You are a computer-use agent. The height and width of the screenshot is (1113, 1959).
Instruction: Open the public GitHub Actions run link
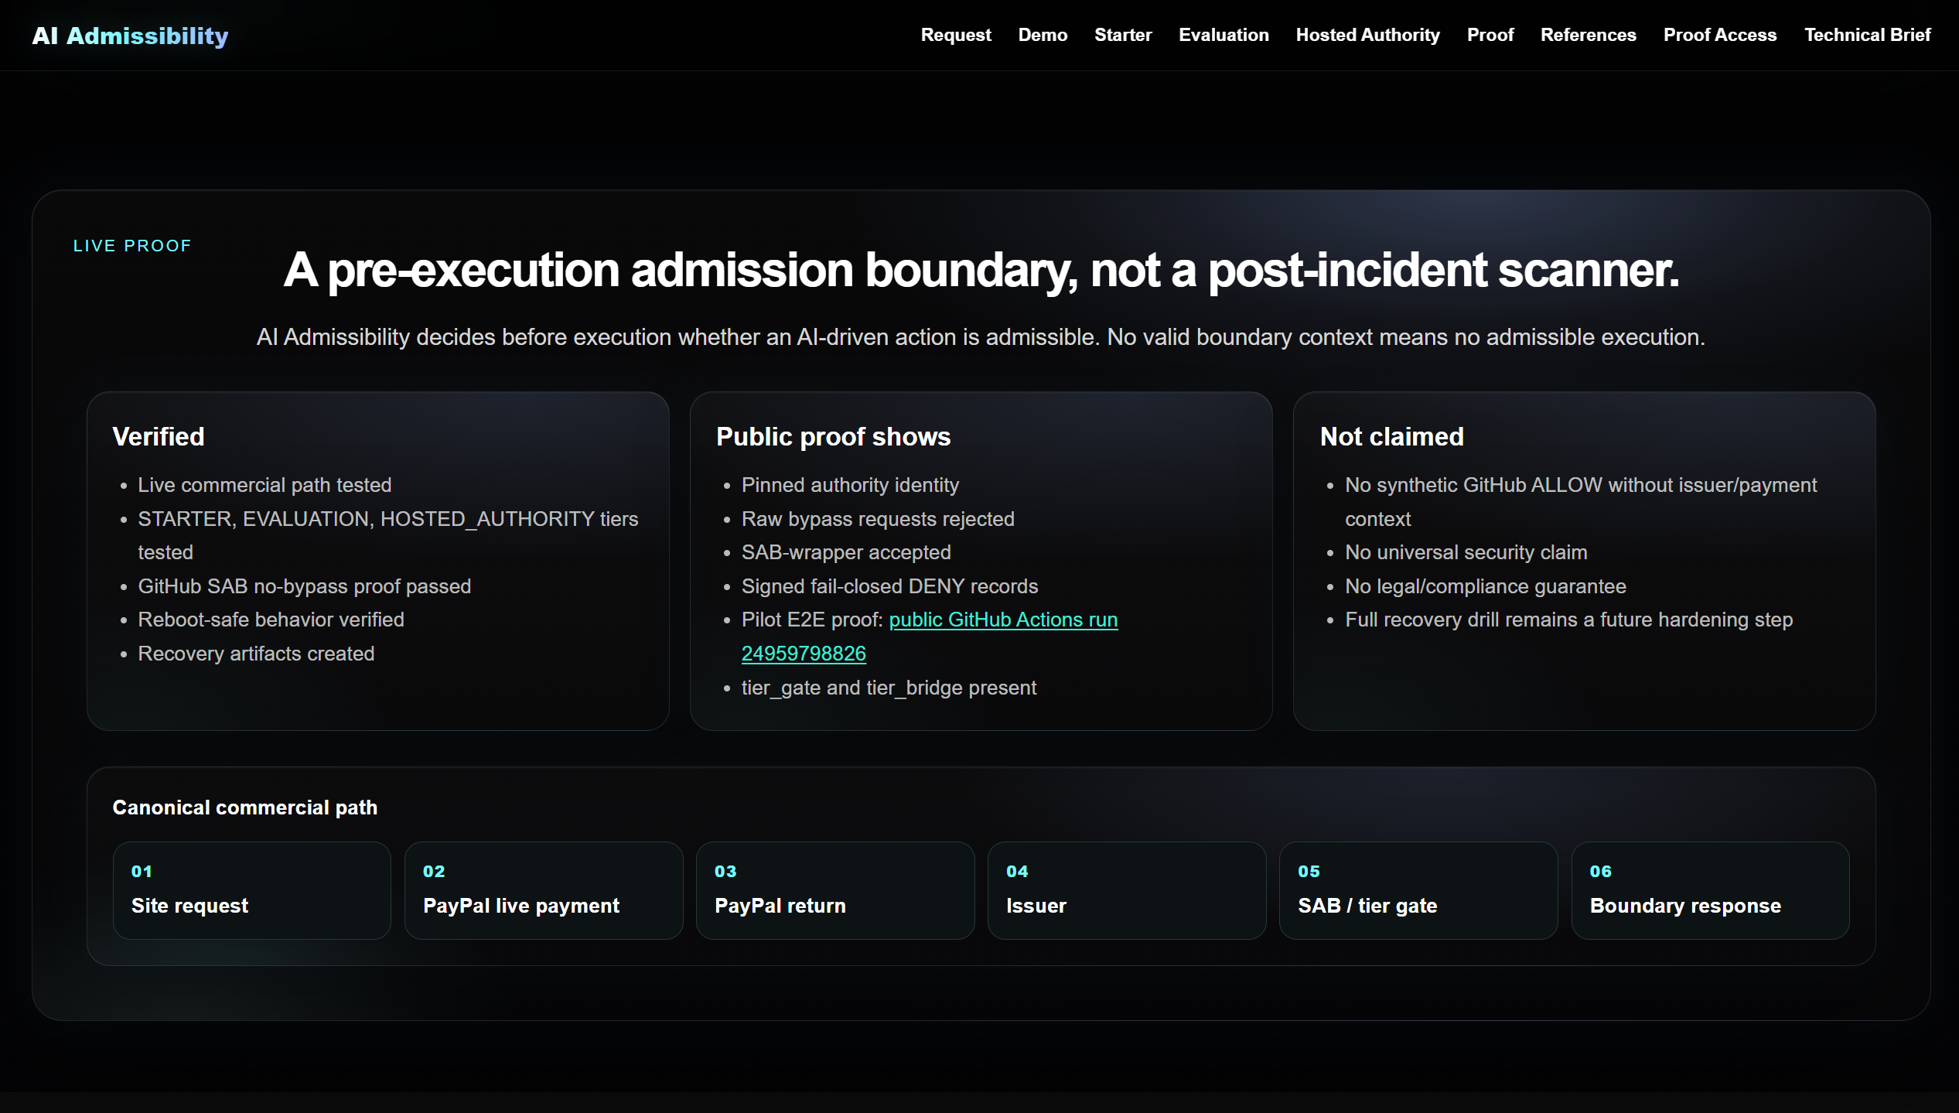(1003, 620)
